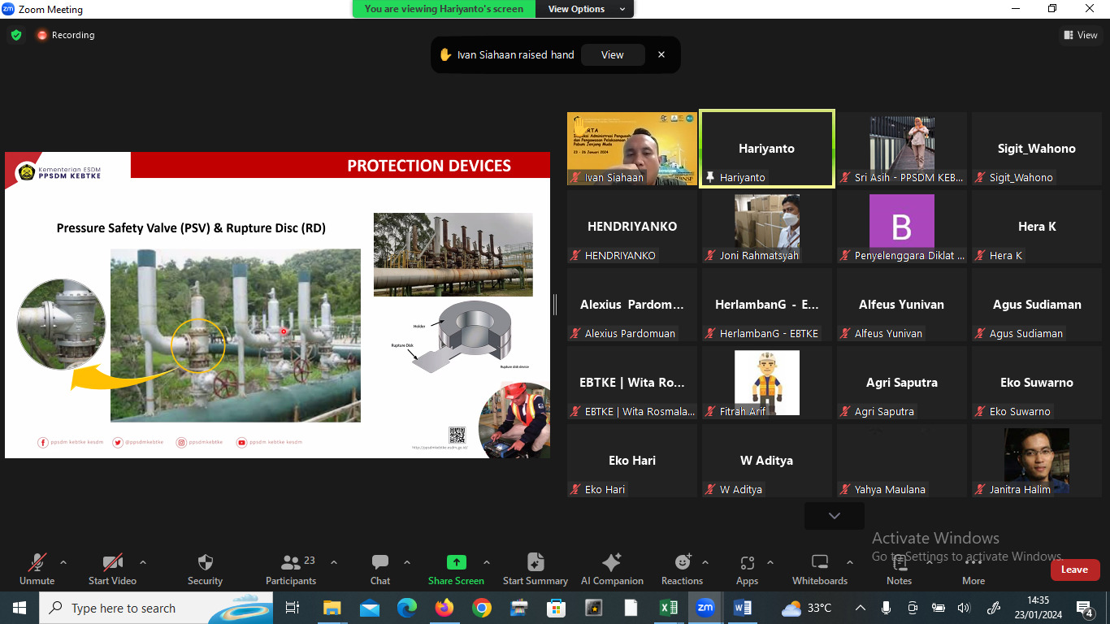Expand the arrow beside Participants

click(333, 562)
